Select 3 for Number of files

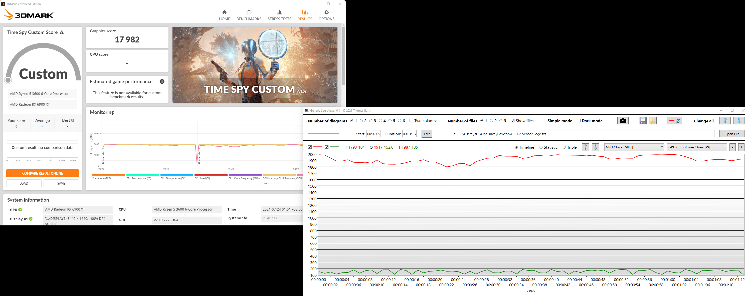pos(501,121)
